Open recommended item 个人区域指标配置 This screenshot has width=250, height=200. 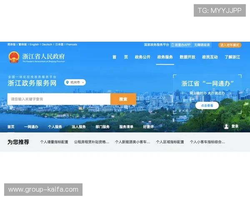click(x=170, y=142)
